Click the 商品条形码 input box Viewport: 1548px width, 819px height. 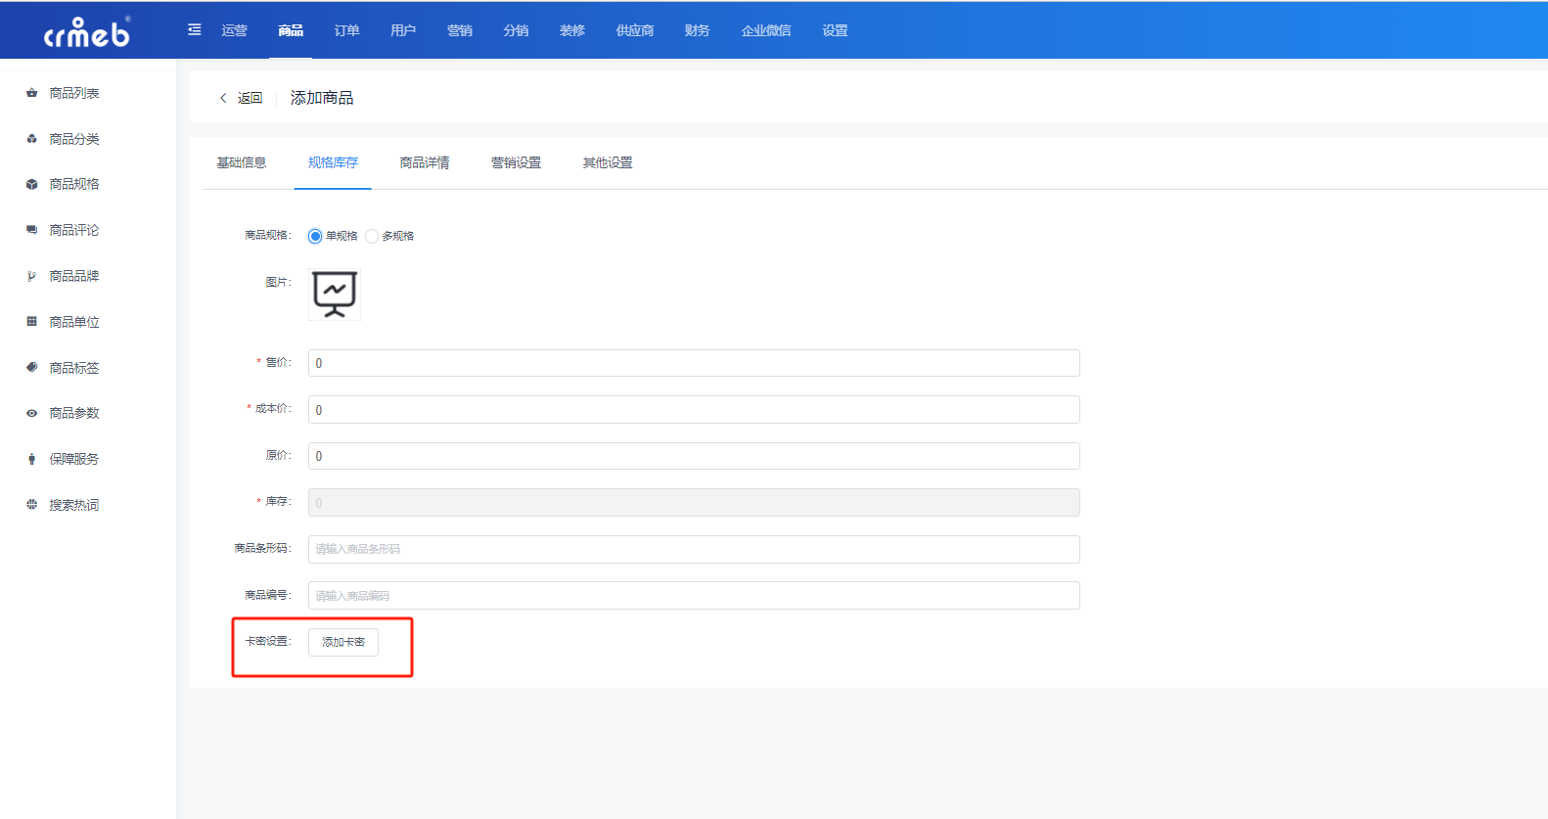pyautogui.click(x=694, y=549)
